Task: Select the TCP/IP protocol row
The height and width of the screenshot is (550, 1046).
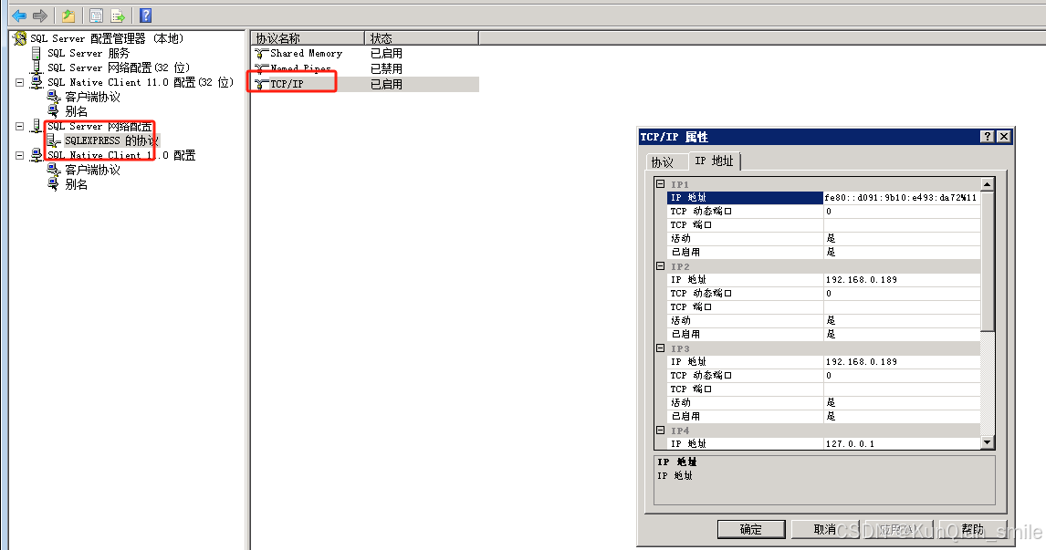Action: pos(366,84)
